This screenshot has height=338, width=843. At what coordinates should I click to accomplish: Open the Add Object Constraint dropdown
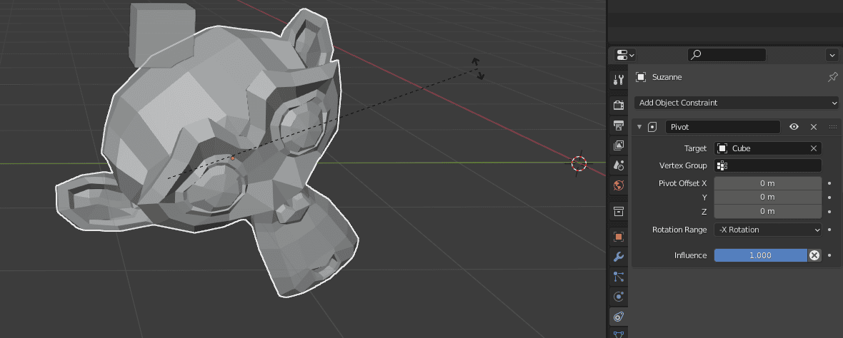(737, 103)
